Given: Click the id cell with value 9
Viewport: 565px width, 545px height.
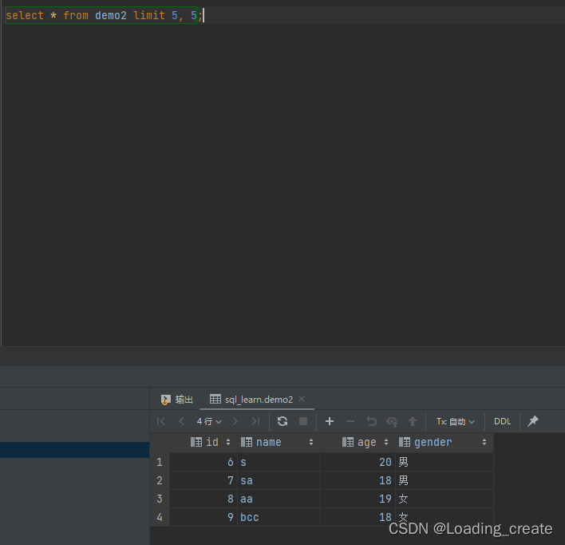Looking at the screenshot, I should 203,517.
